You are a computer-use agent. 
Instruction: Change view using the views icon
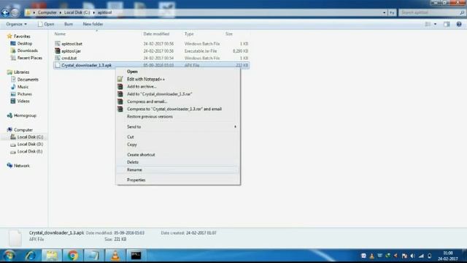(x=428, y=24)
